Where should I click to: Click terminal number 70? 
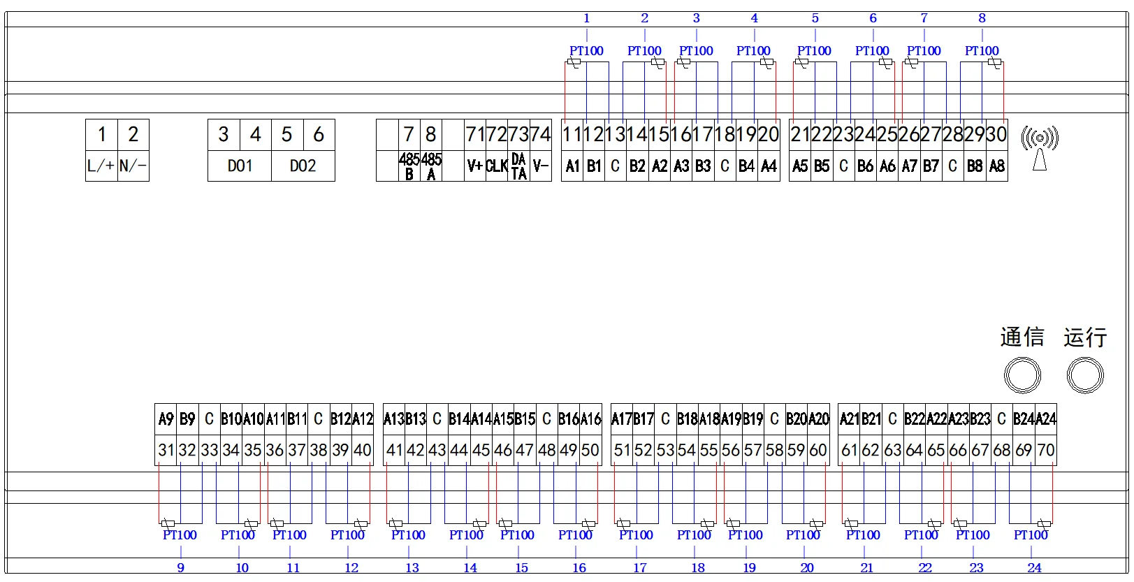pyautogui.click(x=1045, y=451)
